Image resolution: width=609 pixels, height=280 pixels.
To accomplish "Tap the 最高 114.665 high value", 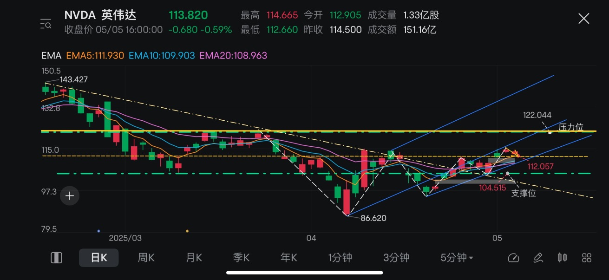I will [269, 15].
